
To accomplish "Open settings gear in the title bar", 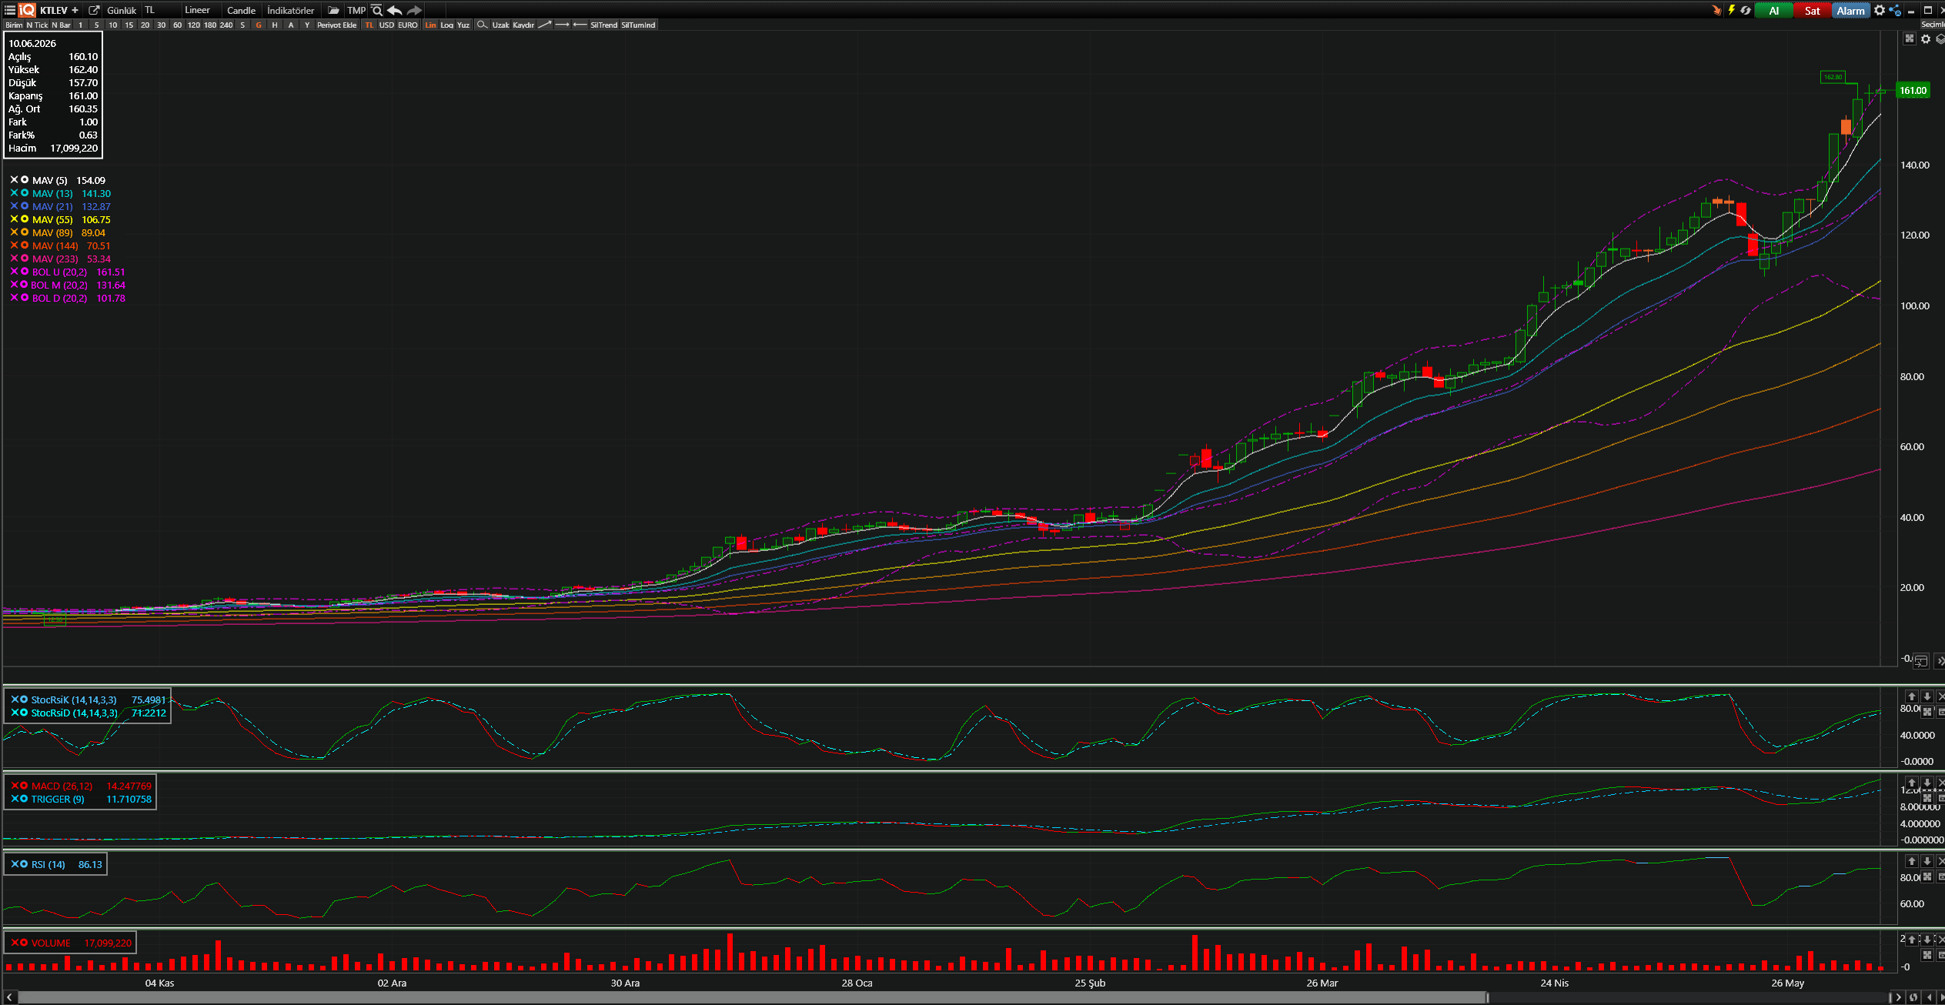I will (1880, 10).
